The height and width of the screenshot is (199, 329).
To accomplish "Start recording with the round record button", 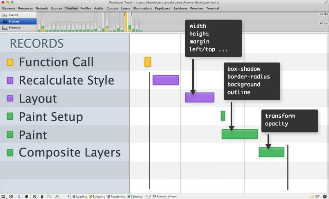I will click(27, 197).
